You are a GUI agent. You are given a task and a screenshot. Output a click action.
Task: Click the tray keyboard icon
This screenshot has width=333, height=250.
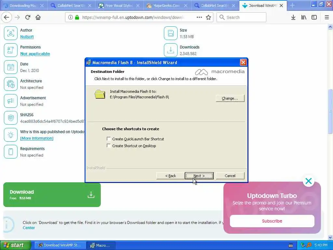(291, 245)
